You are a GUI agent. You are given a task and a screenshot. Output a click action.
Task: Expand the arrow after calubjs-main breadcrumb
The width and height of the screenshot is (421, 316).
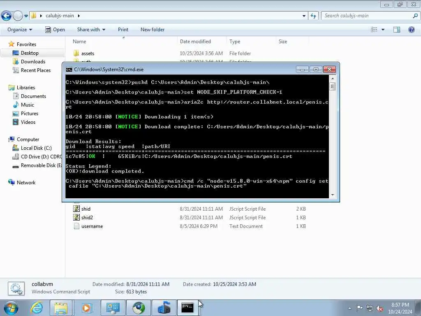[x=79, y=16]
